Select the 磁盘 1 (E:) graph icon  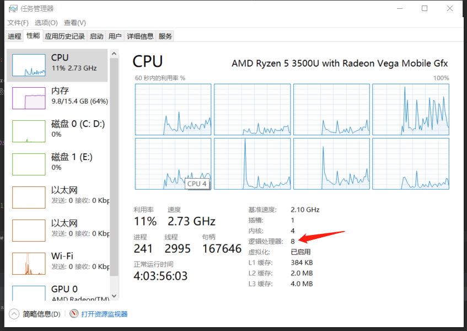coord(29,164)
